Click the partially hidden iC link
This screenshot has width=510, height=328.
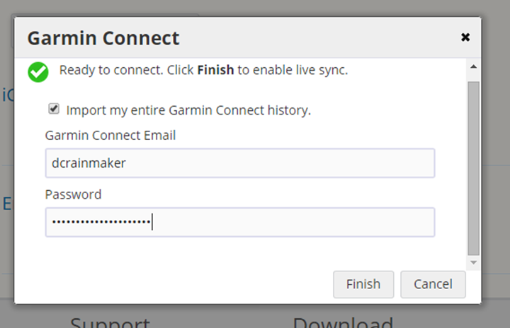(8, 95)
